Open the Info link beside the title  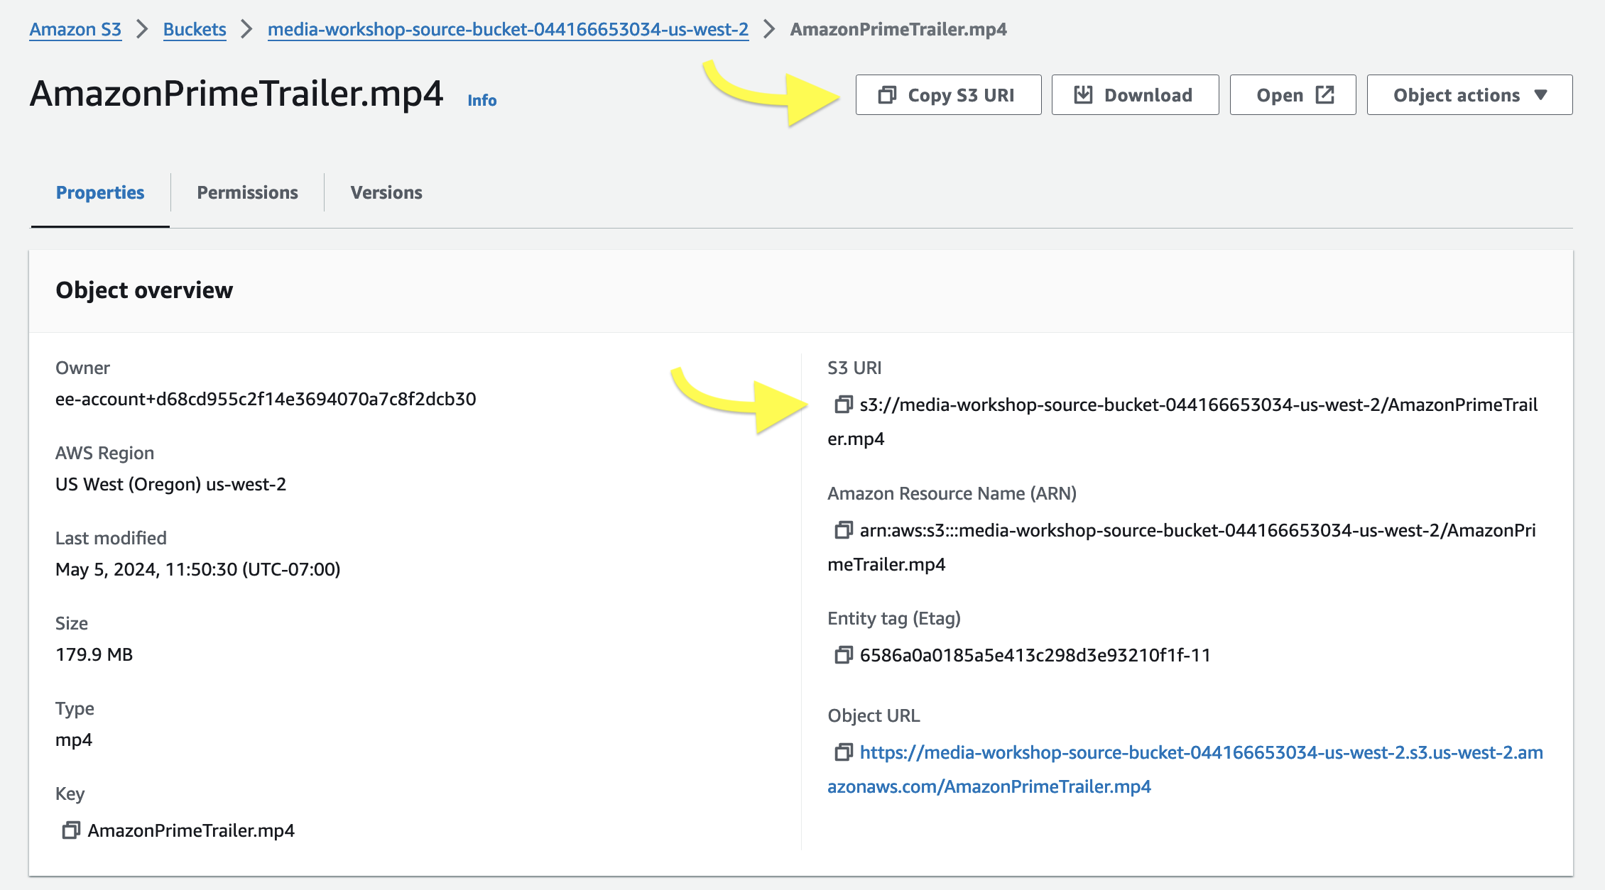click(482, 101)
